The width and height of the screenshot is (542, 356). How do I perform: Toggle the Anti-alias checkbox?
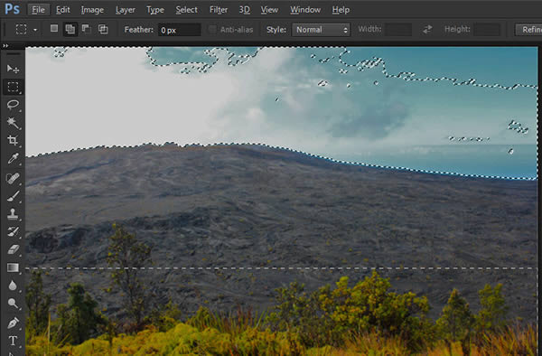(x=212, y=30)
